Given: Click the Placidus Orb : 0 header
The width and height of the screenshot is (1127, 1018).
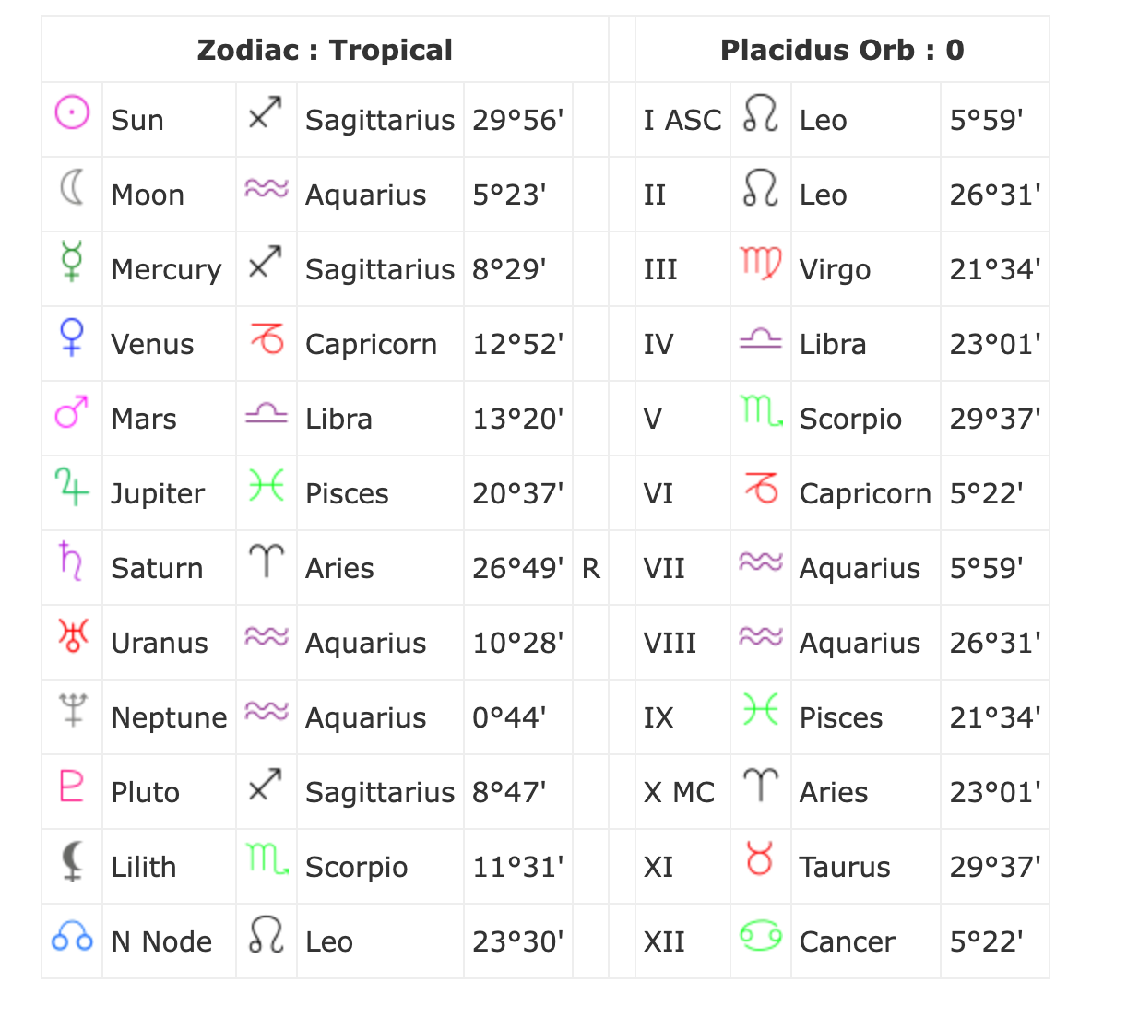Looking at the screenshot, I should 842,50.
